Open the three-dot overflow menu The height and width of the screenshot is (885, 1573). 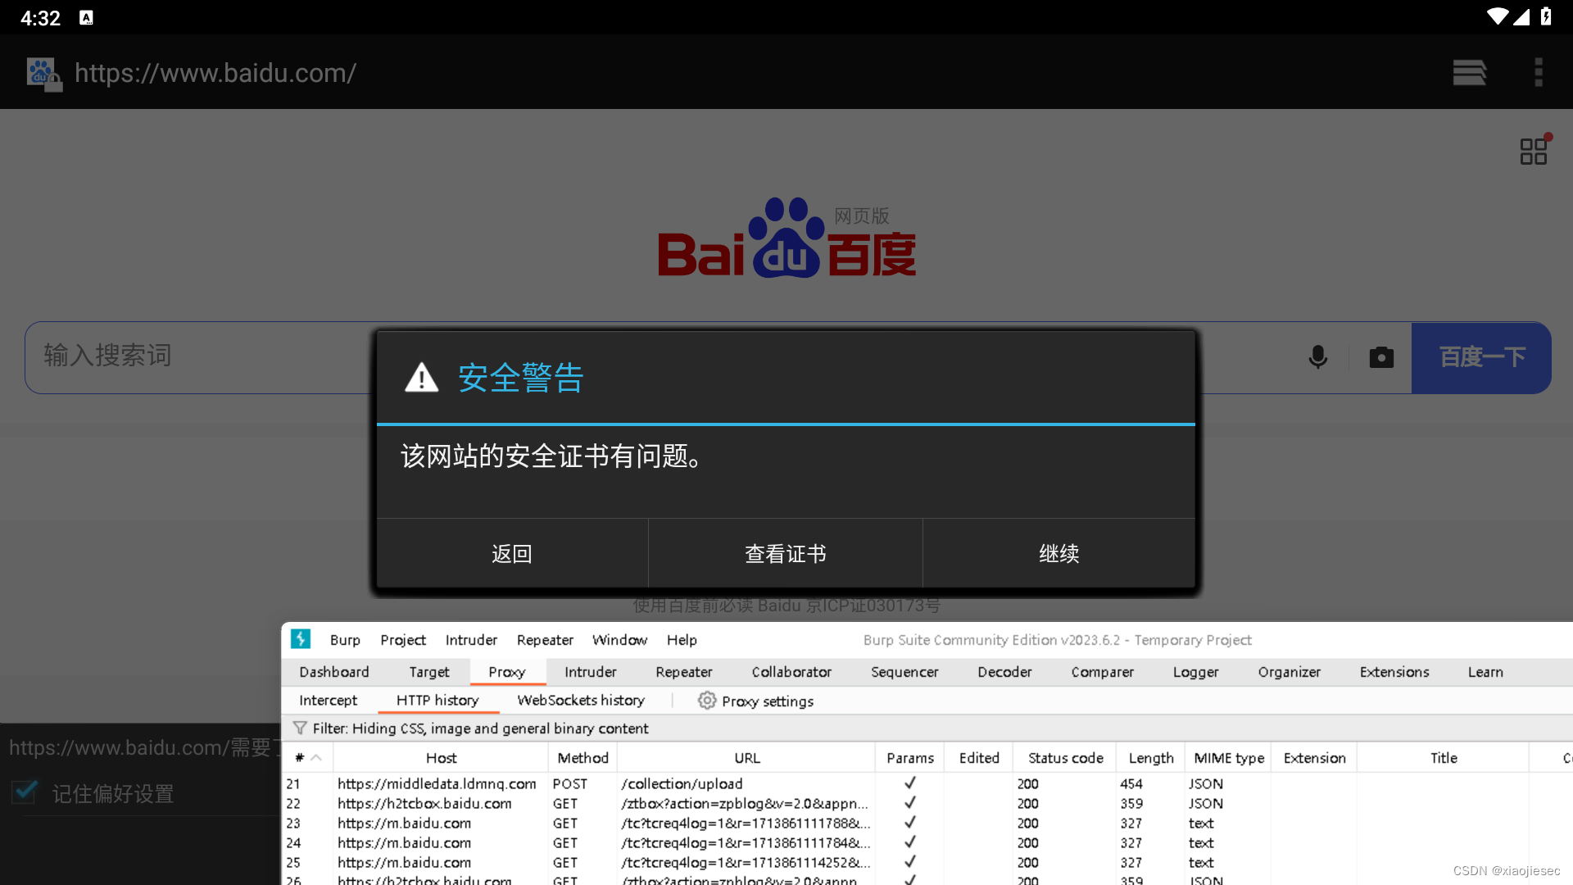pyautogui.click(x=1539, y=72)
